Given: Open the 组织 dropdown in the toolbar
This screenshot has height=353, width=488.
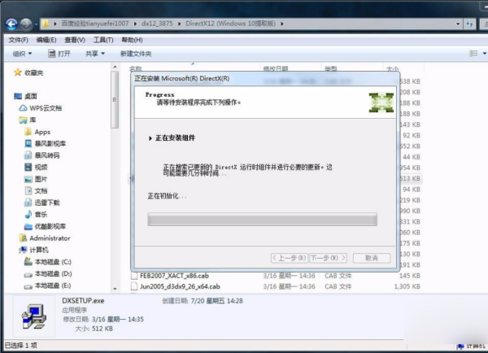Looking at the screenshot, I should coord(22,54).
